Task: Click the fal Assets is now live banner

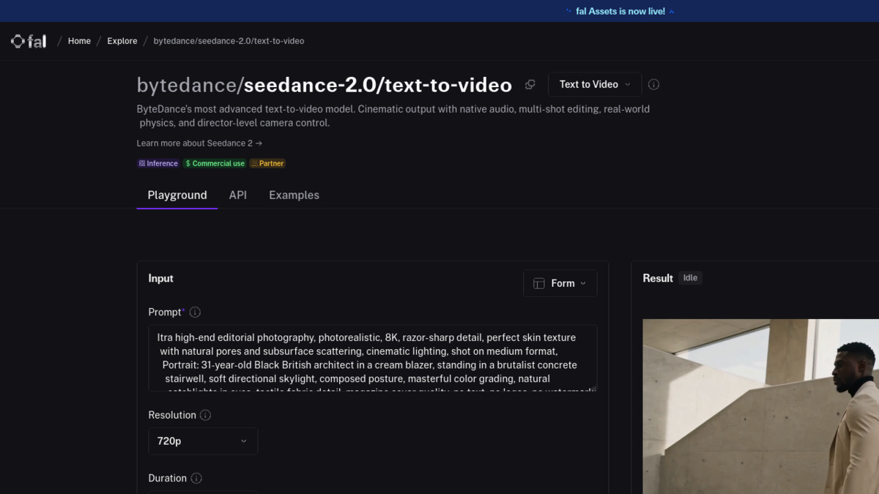Action: [x=620, y=11]
